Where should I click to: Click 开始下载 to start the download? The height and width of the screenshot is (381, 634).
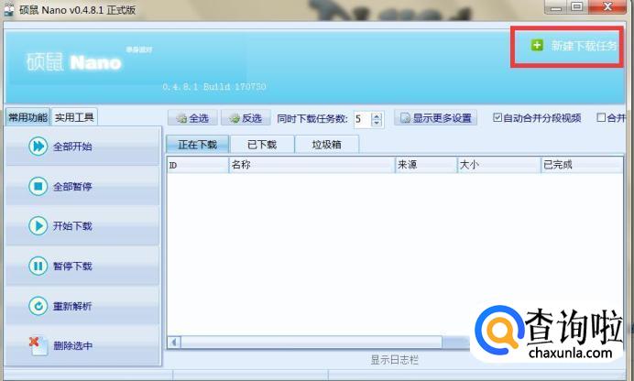pos(82,226)
